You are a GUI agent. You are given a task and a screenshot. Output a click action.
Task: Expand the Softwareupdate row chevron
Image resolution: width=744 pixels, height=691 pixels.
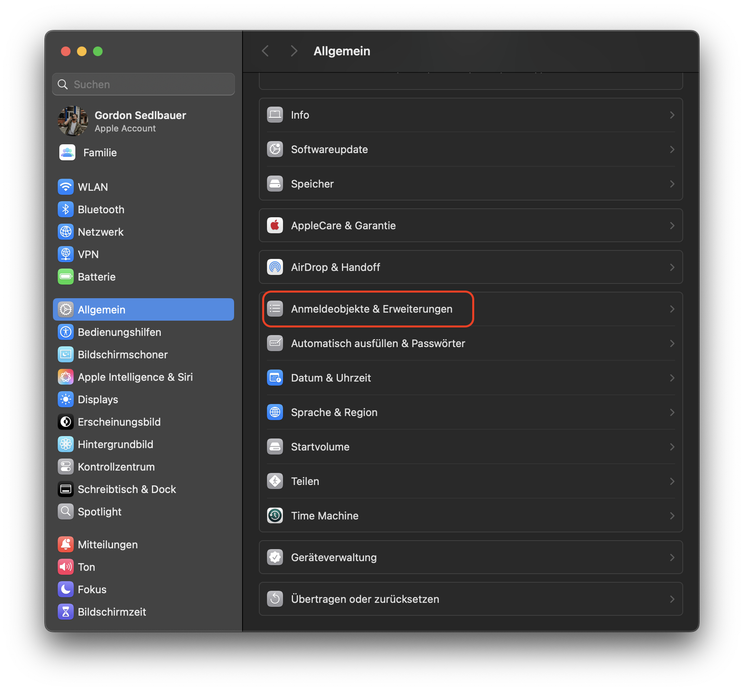click(672, 149)
